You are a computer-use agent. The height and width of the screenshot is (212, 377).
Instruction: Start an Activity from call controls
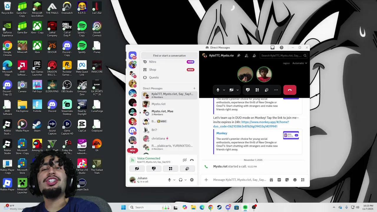pyautogui.click(x=257, y=90)
